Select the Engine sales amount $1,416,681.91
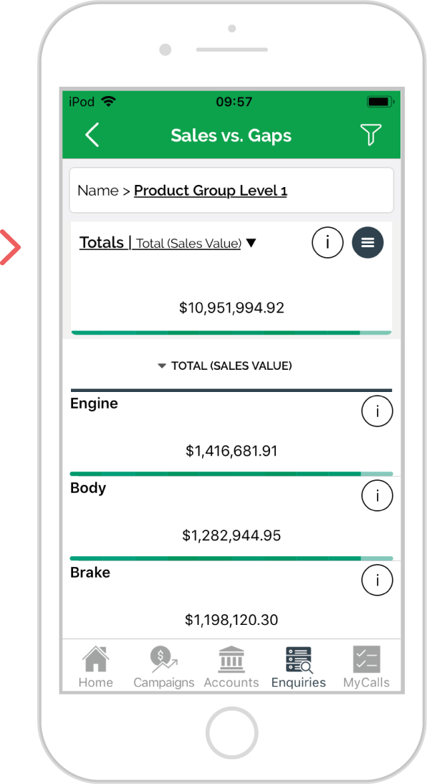 pos(231,451)
